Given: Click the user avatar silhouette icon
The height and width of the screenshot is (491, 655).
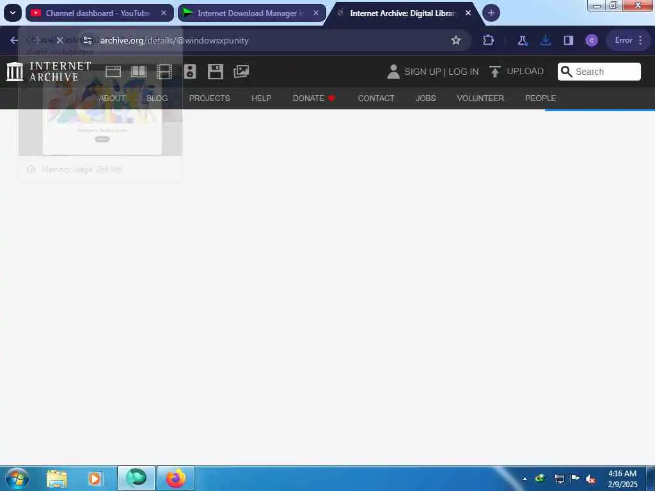Looking at the screenshot, I should coord(393,72).
